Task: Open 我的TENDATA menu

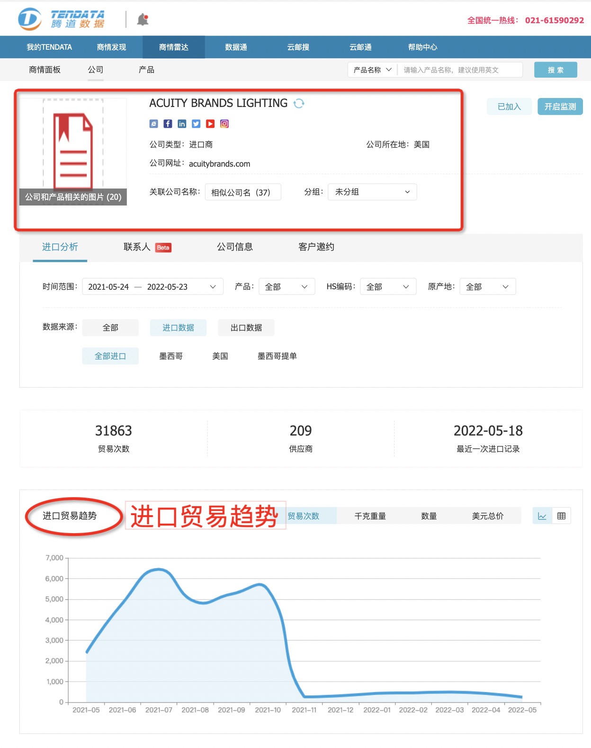Action: (49, 47)
